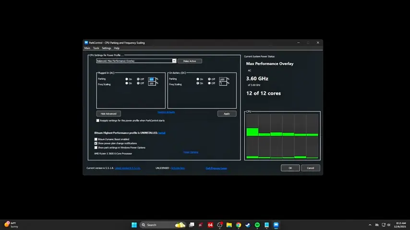This screenshot has width=410, height=230.
Task: Open the Get Process Lasso link
Action: [x=216, y=168]
